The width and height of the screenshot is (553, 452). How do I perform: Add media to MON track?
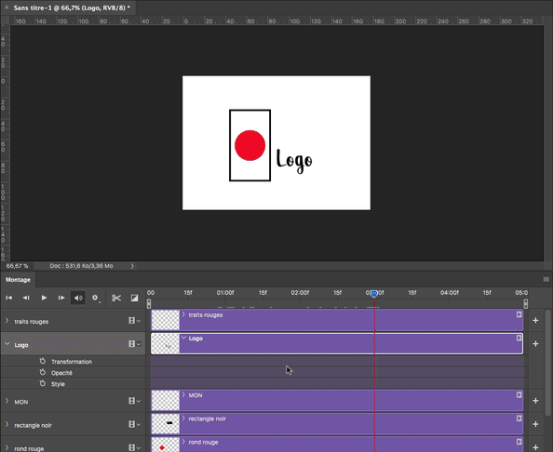[x=535, y=401]
